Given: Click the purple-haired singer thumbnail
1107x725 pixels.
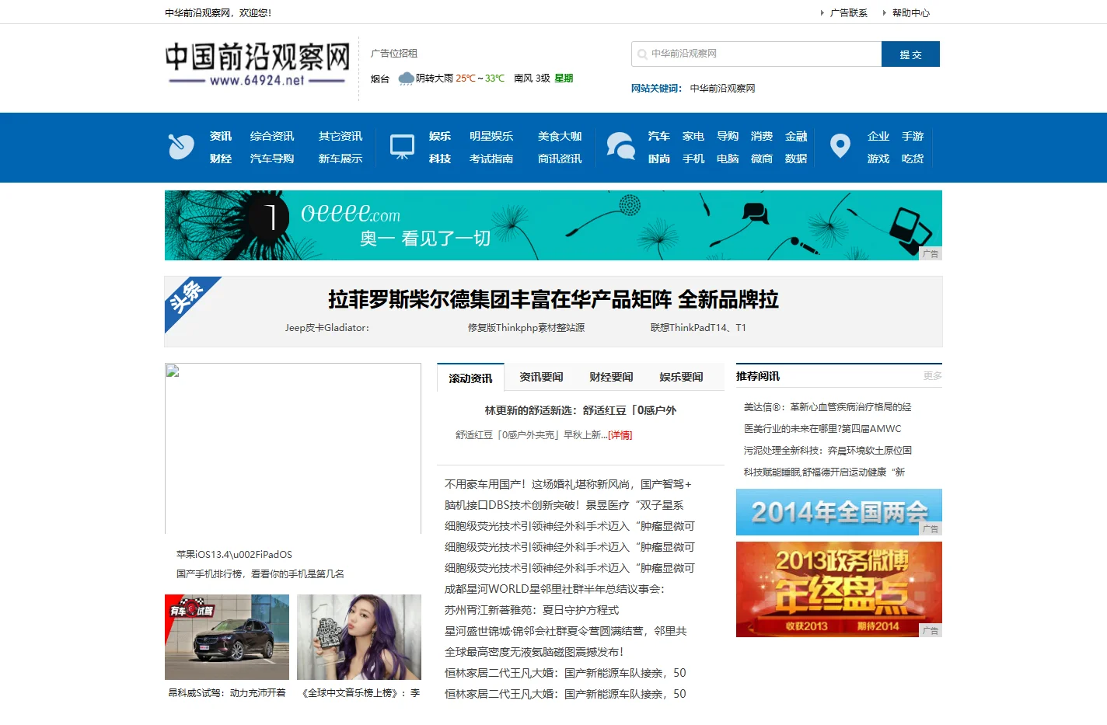Looking at the screenshot, I should 359,637.
